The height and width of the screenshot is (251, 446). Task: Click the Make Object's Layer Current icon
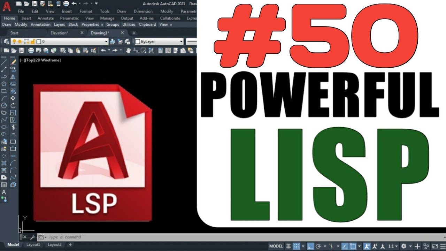112,41
